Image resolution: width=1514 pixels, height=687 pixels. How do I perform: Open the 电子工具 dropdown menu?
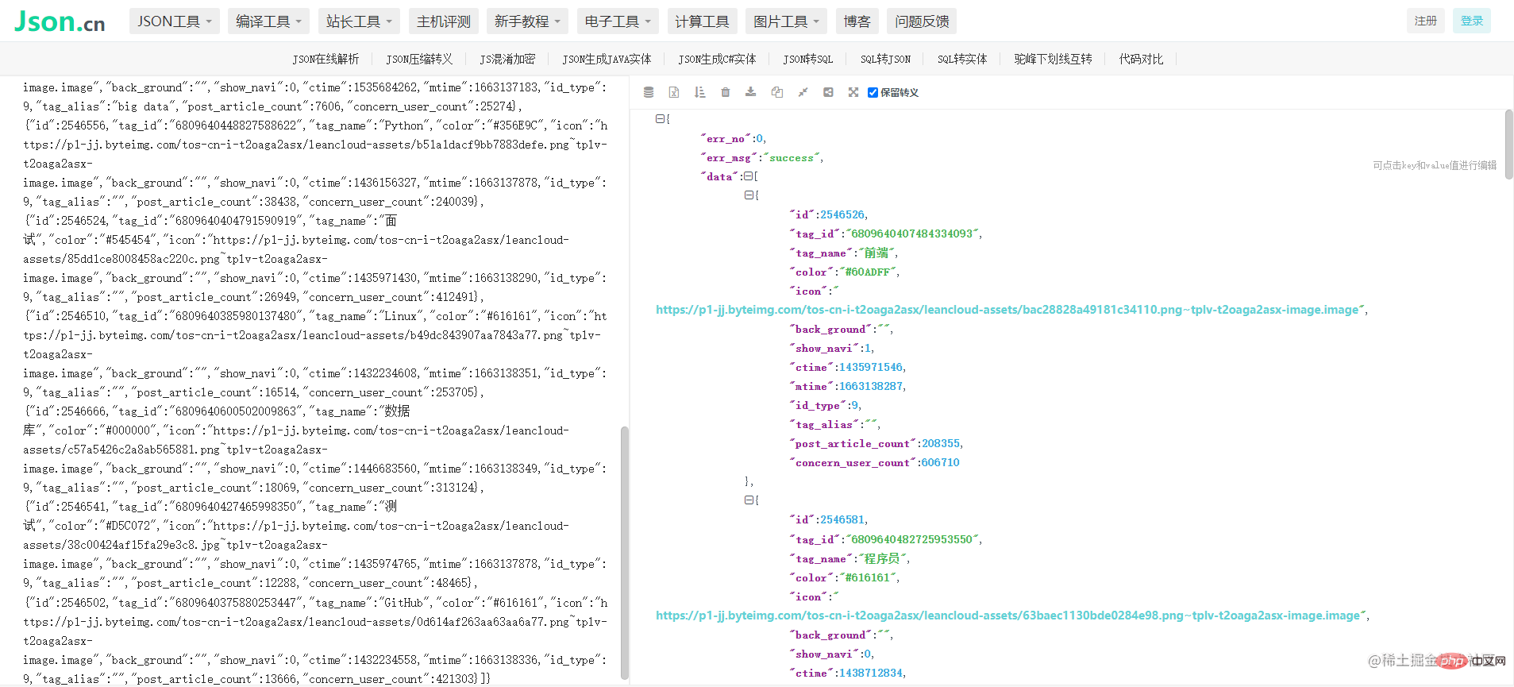click(618, 21)
